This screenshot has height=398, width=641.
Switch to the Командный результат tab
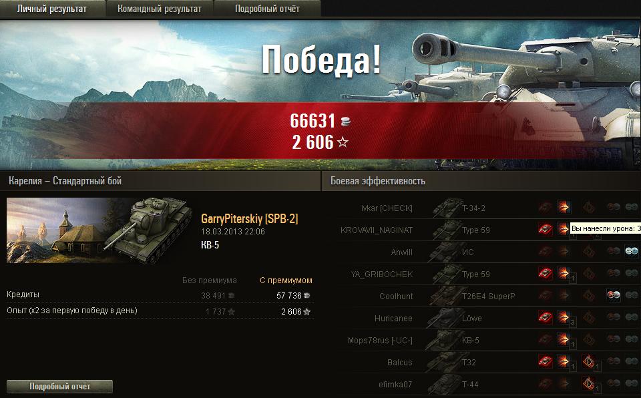click(160, 9)
